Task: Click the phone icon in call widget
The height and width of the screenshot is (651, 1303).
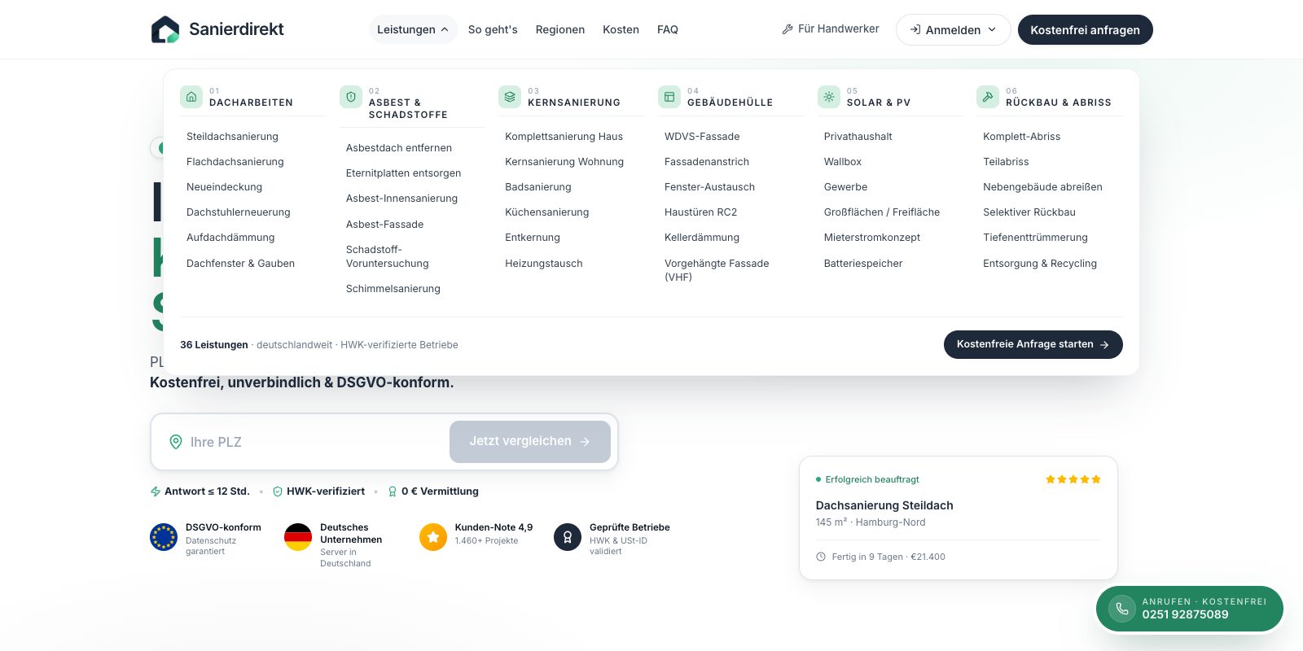Action: click(1122, 609)
